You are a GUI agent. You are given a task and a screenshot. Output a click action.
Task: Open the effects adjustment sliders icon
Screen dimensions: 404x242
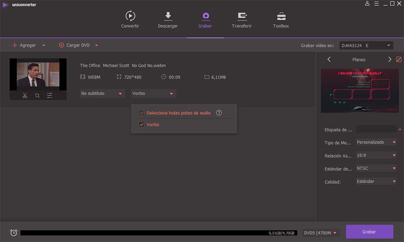[49, 95]
